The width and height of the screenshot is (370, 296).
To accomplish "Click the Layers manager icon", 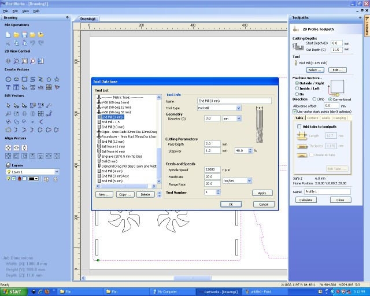I will click(x=8, y=165).
